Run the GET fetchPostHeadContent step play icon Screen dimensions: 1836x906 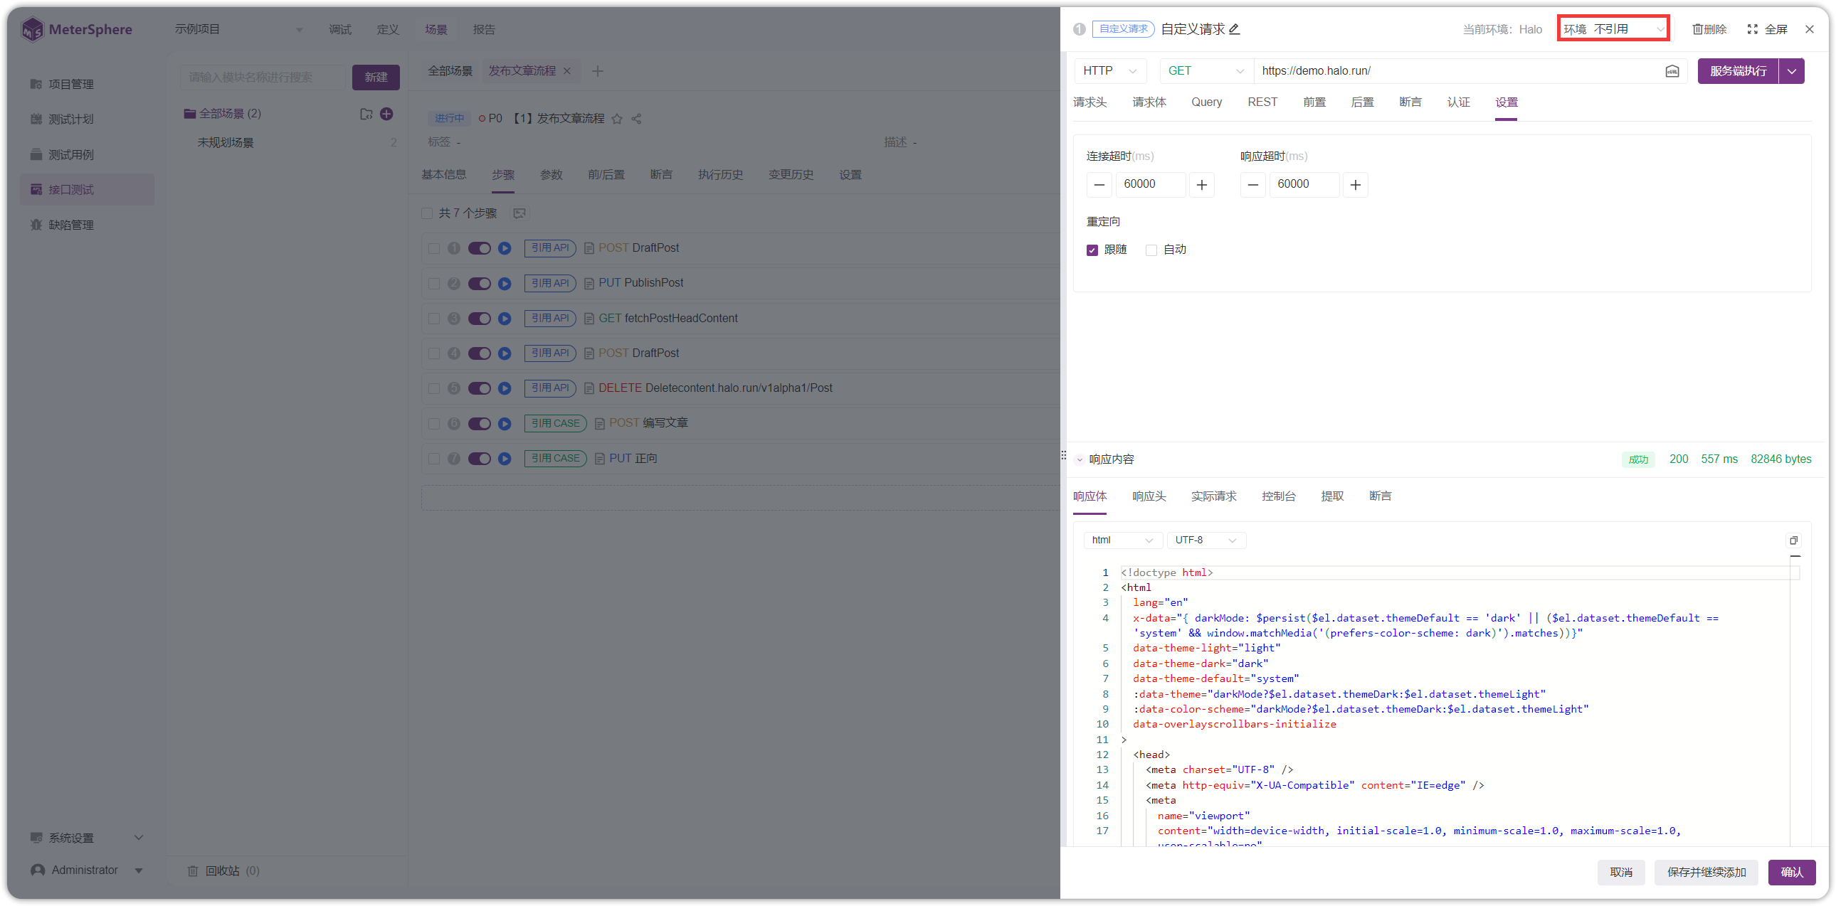[x=505, y=319]
